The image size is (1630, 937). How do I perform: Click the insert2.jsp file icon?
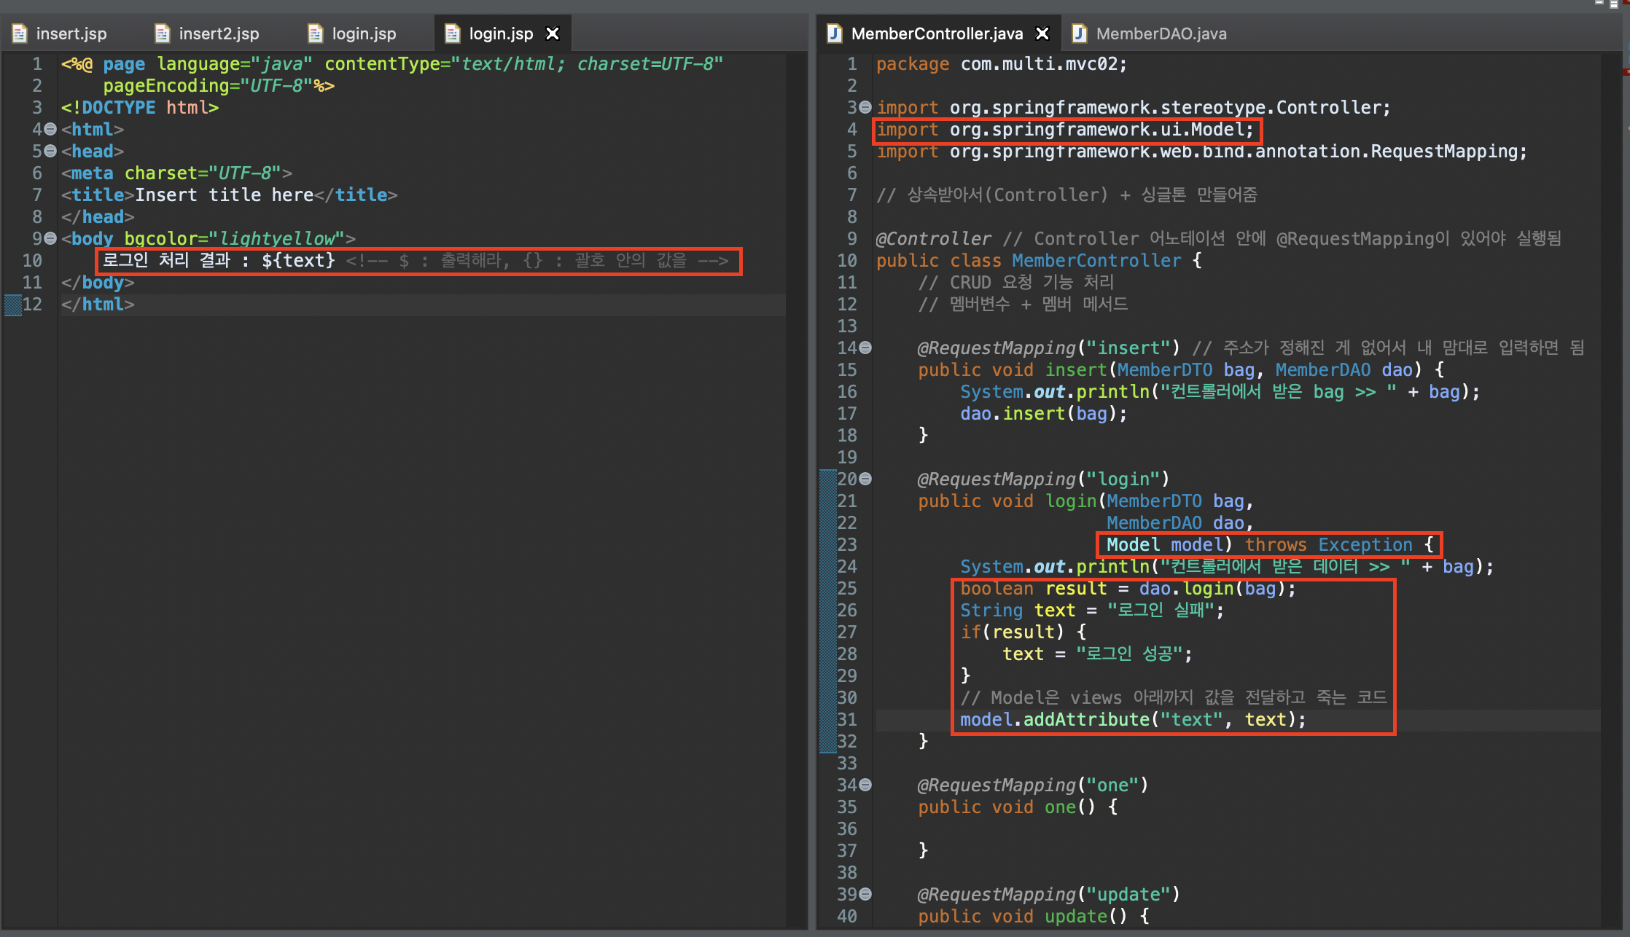coord(163,34)
